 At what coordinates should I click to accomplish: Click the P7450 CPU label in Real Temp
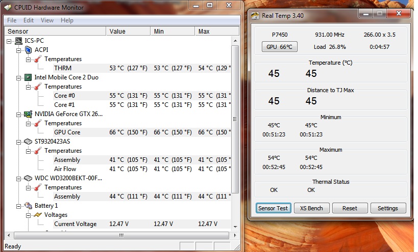pos(280,35)
